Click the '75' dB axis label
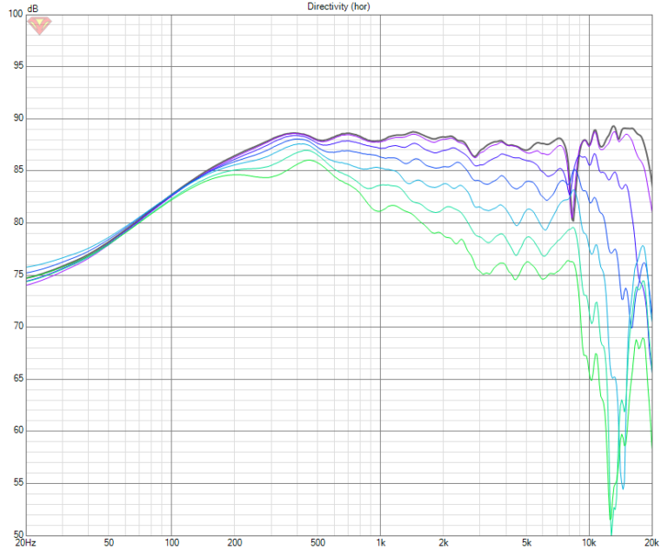 pyautogui.click(x=18, y=275)
